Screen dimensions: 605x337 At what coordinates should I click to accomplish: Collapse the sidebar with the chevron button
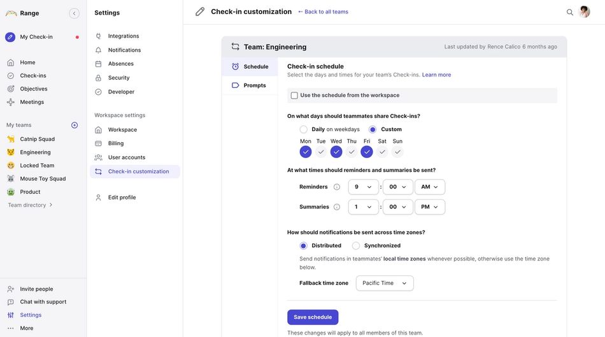pyautogui.click(x=75, y=13)
